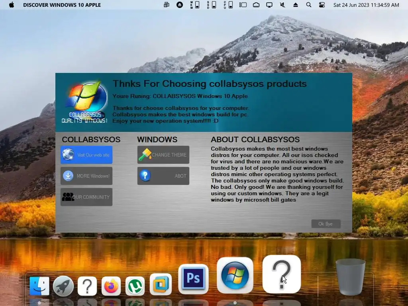
Task: Launch uTorrent from the dock
Action: tap(135, 286)
